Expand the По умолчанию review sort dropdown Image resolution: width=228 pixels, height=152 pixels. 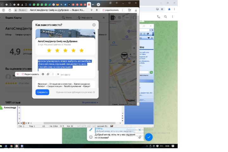(x=90, y=103)
